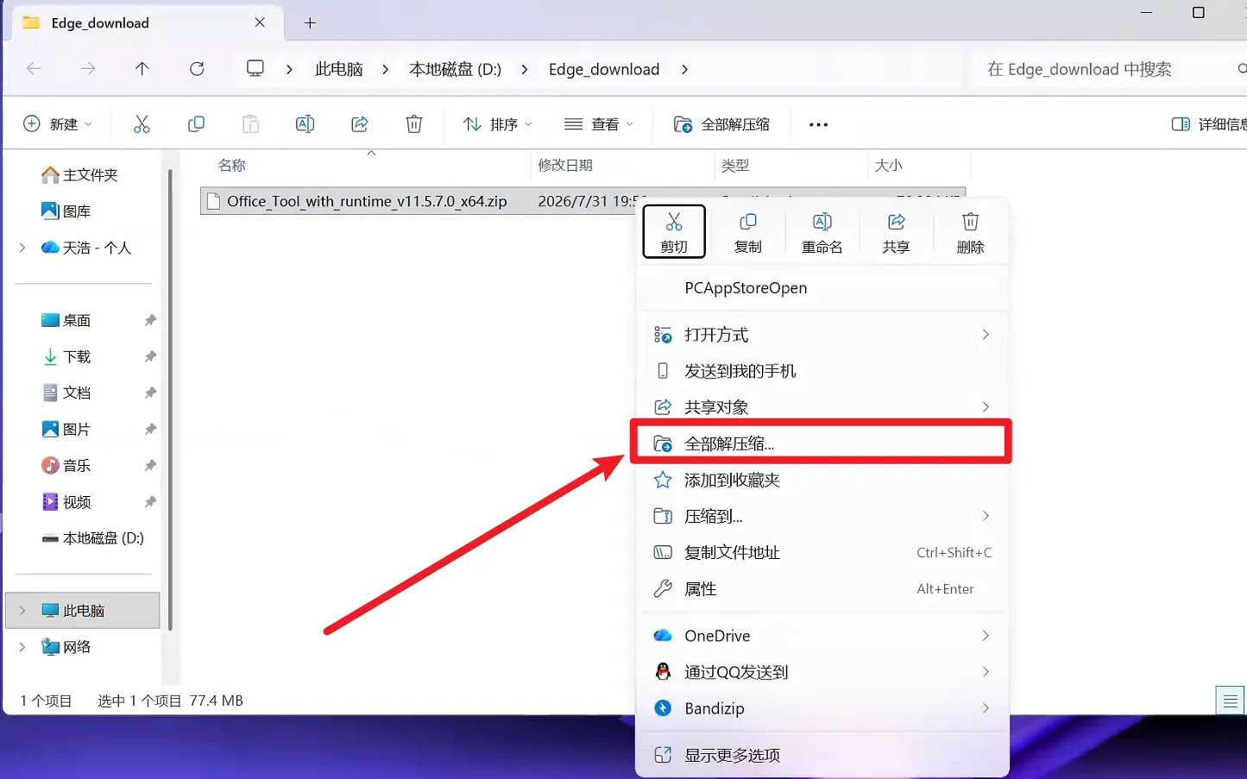The image size is (1247, 779).
Task: Click the toolbar Rename icon
Action: tap(305, 124)
